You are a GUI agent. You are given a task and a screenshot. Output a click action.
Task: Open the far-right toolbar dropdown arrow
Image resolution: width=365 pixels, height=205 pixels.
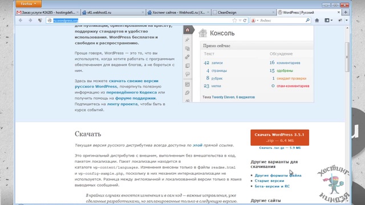coord(347,20)
